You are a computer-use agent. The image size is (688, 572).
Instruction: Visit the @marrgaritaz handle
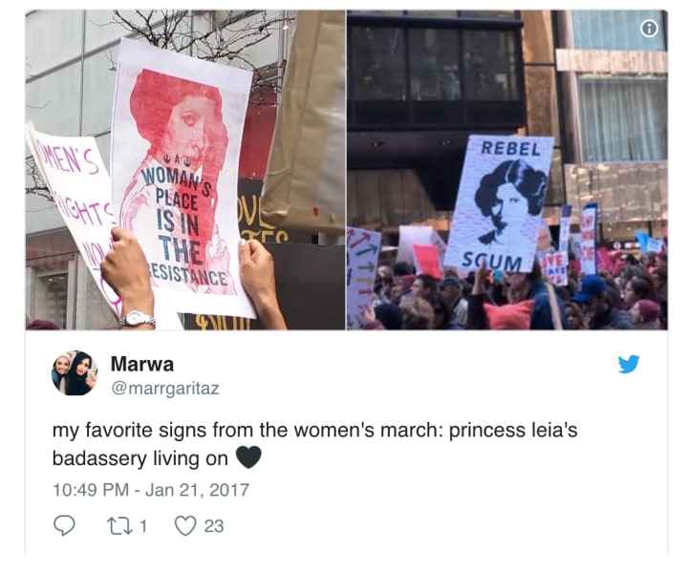pos(165,389)
